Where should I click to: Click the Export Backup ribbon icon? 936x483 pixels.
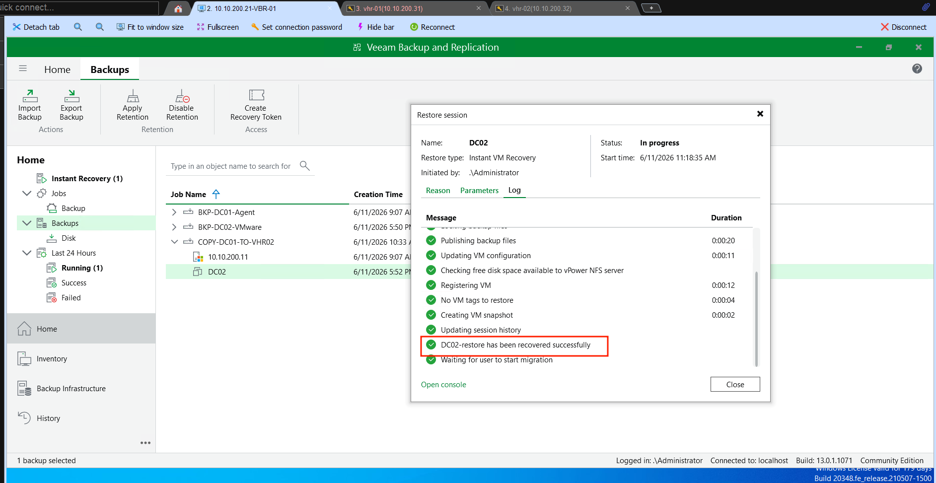[x=72, y=105]
